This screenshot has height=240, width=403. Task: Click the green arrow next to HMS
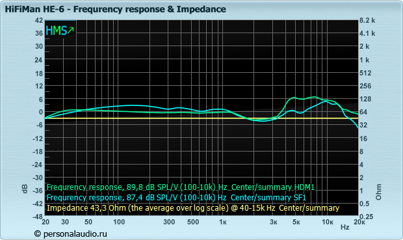[71, 30]
